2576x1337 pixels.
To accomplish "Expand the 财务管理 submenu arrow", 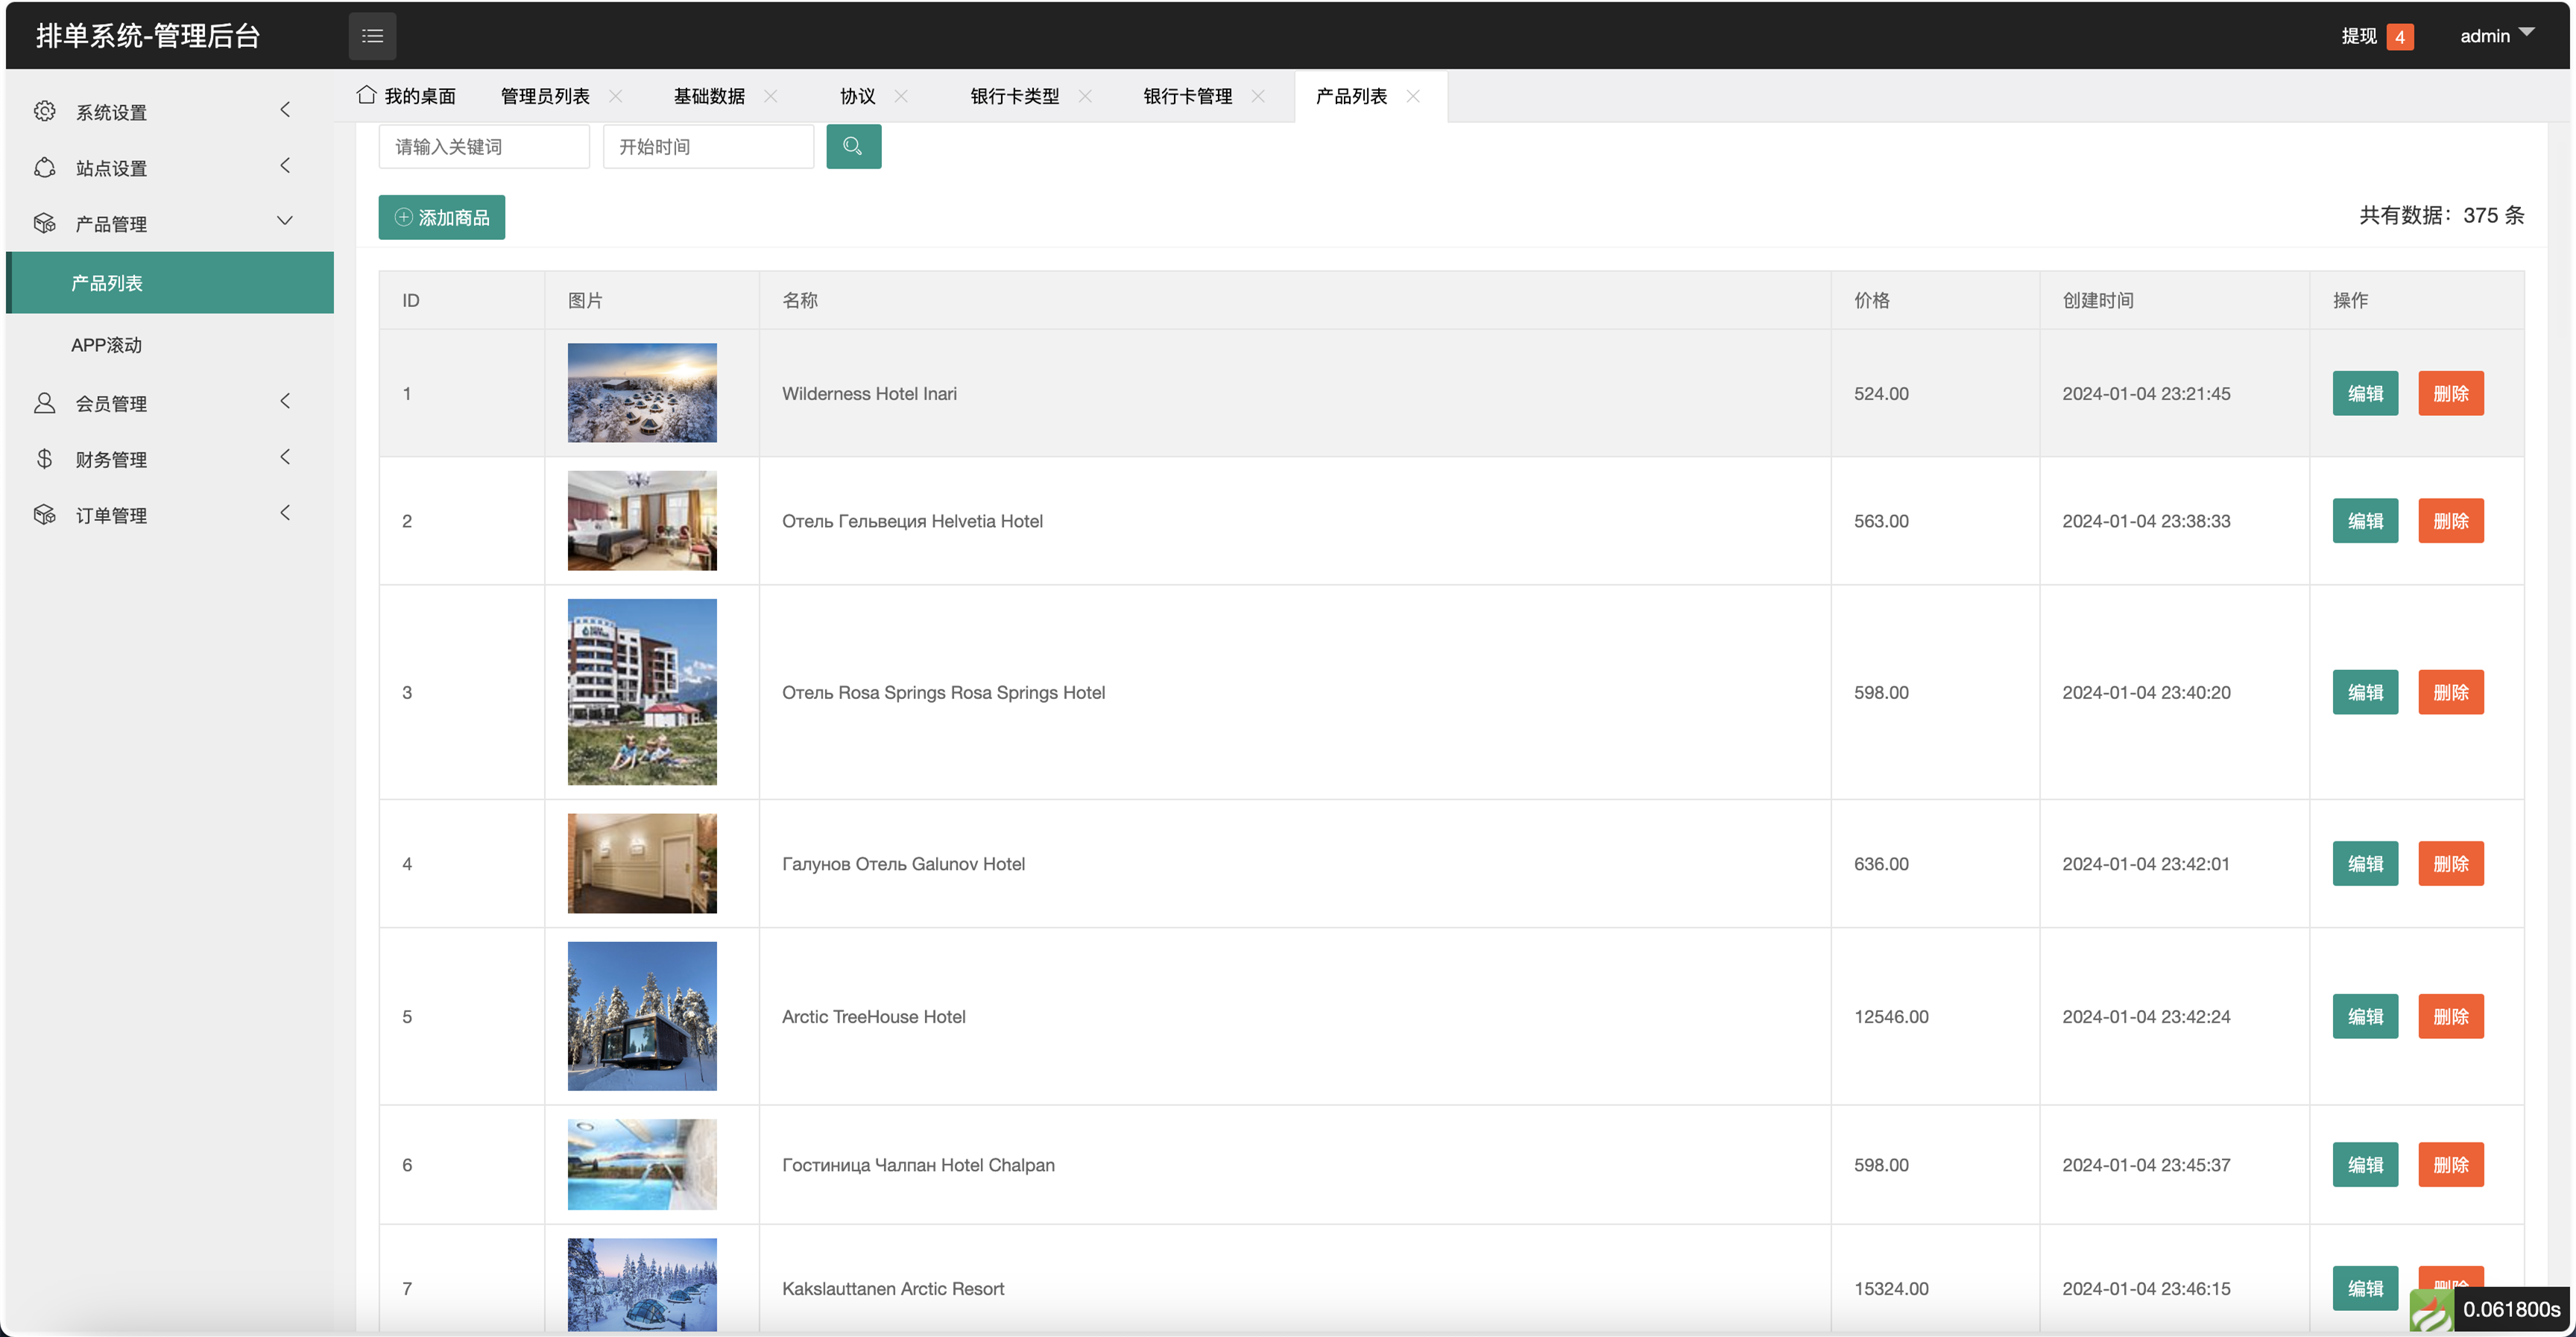I will pos(285,457).
